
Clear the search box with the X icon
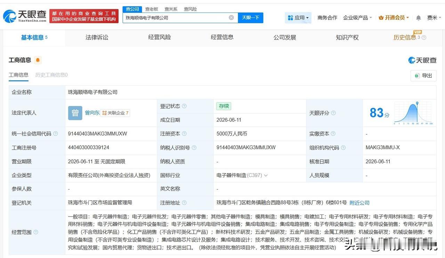point(231,17)
